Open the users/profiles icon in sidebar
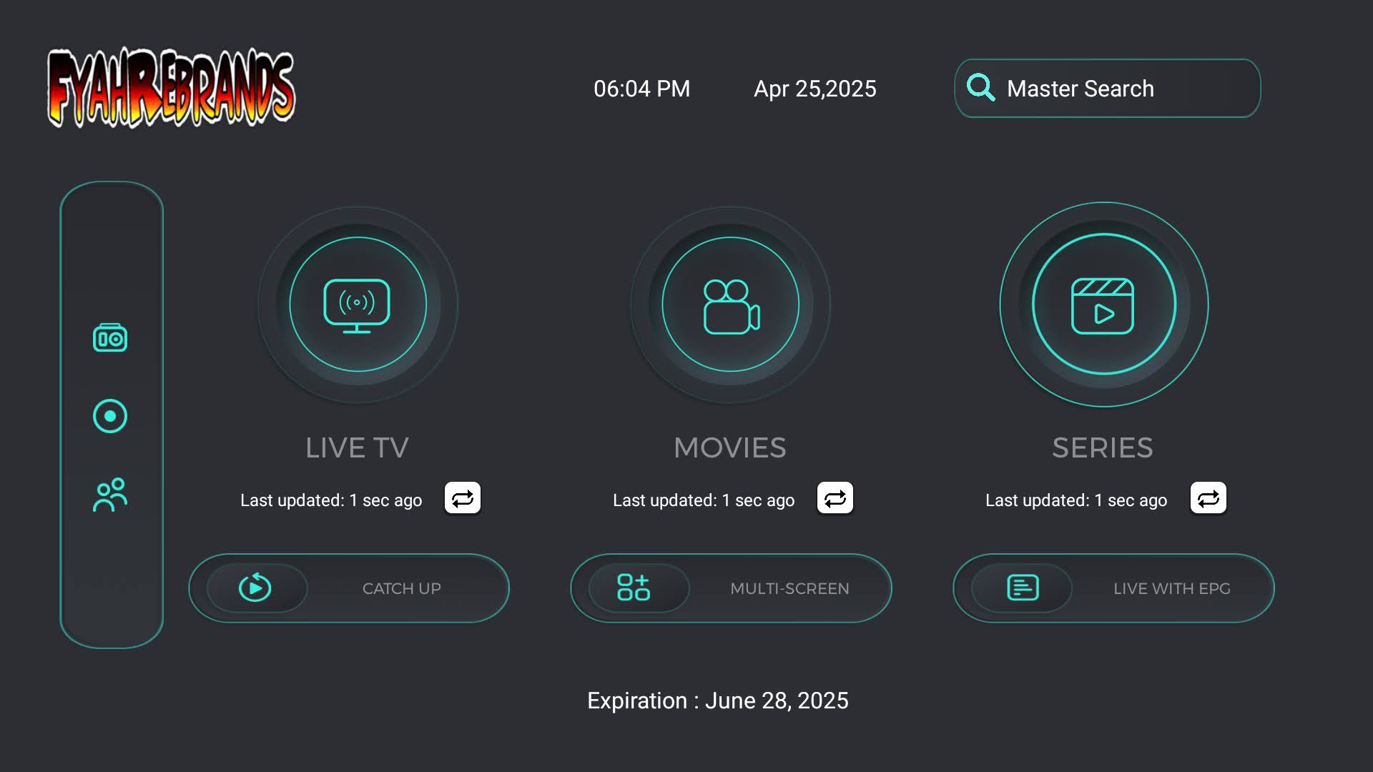Screen dimensions: 1373x772 pos(110,495)
